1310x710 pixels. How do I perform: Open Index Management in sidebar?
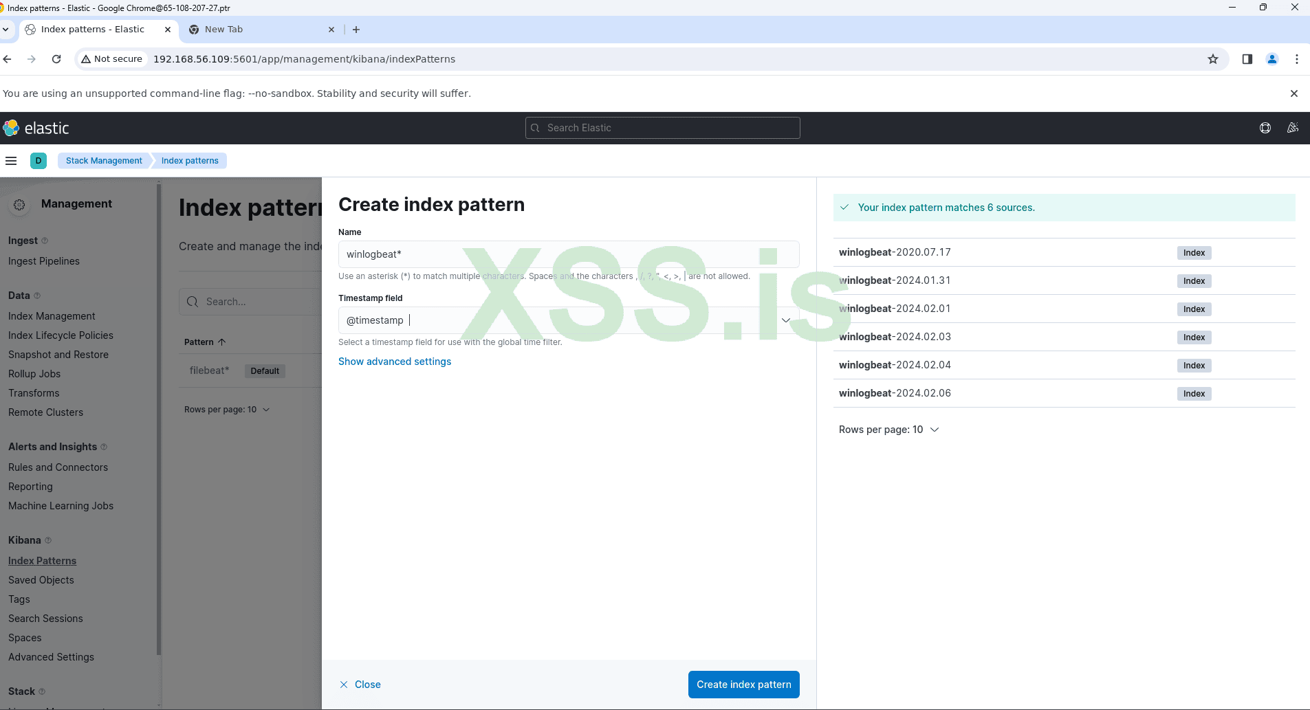click(52, 316)
